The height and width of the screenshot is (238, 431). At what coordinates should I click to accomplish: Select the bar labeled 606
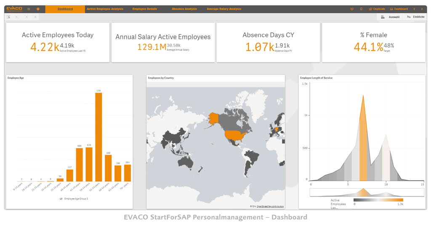(x=80, y=165)
